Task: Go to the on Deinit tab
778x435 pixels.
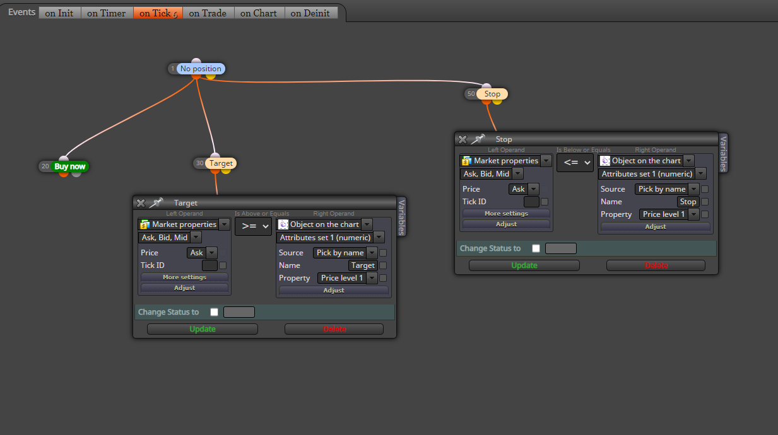Action: pos(310,13)
